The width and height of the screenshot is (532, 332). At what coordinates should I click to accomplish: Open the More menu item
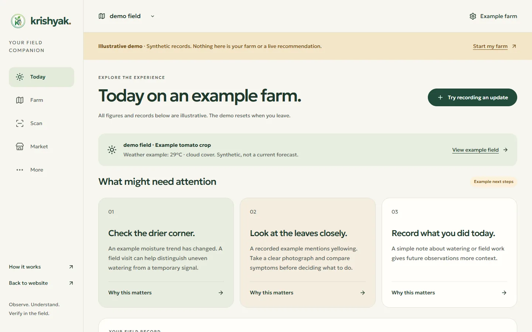pos(41,170)
